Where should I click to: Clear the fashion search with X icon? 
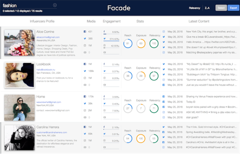55,5
